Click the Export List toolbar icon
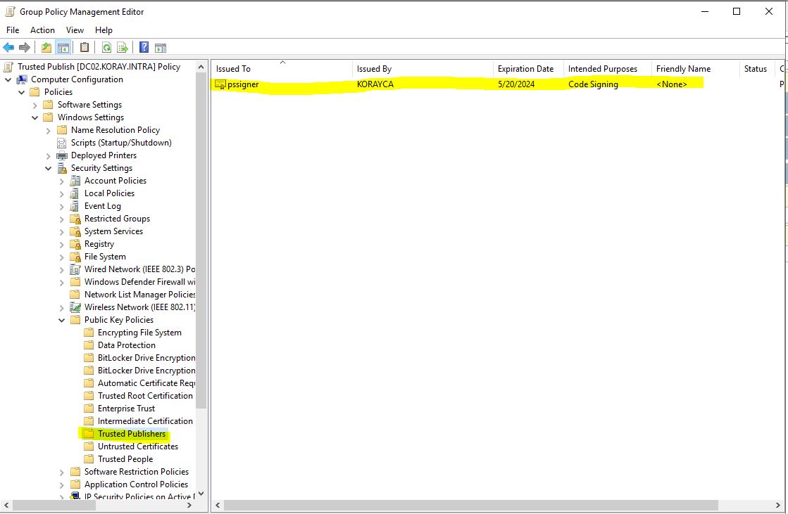 click(123, 48)
